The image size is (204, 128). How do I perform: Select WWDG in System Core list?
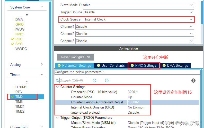[21, 49]
